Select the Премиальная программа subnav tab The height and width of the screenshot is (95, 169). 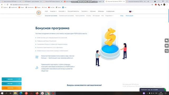tap(66, 16)
